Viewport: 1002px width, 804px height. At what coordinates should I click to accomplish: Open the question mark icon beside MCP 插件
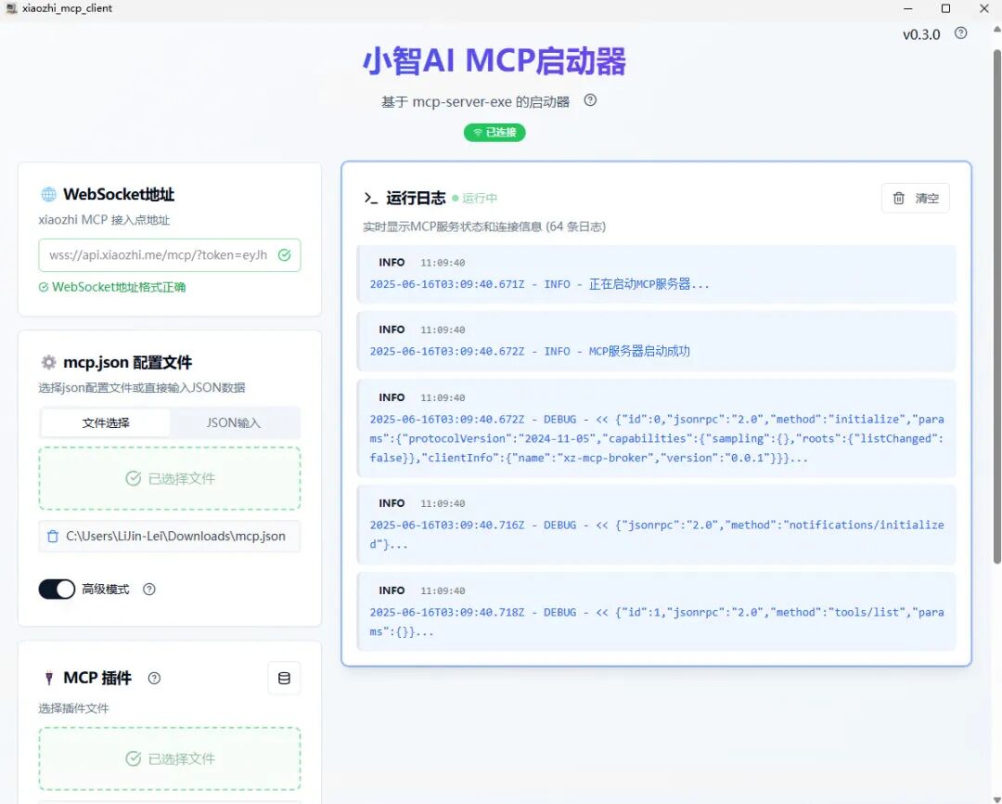[x=154, y=678]
